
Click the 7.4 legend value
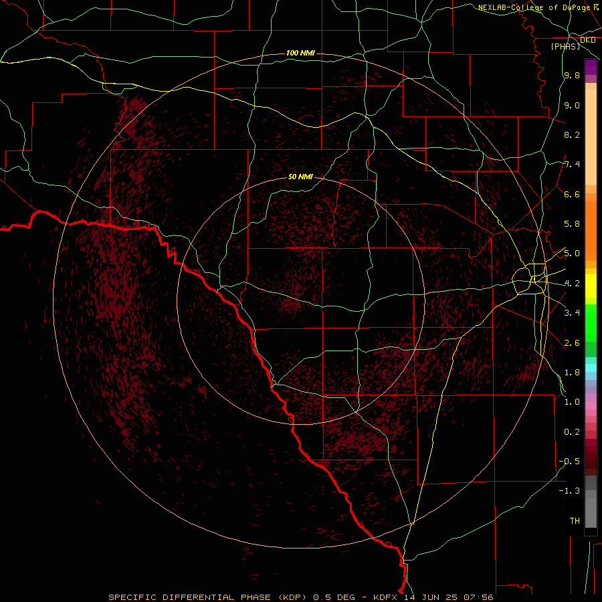[x=572, y=165]
